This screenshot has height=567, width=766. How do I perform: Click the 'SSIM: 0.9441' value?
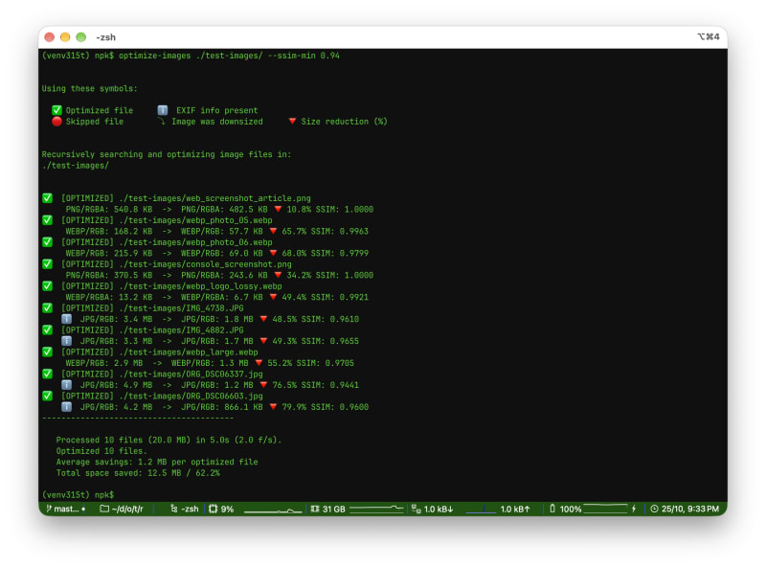click(x=330, y=385)
